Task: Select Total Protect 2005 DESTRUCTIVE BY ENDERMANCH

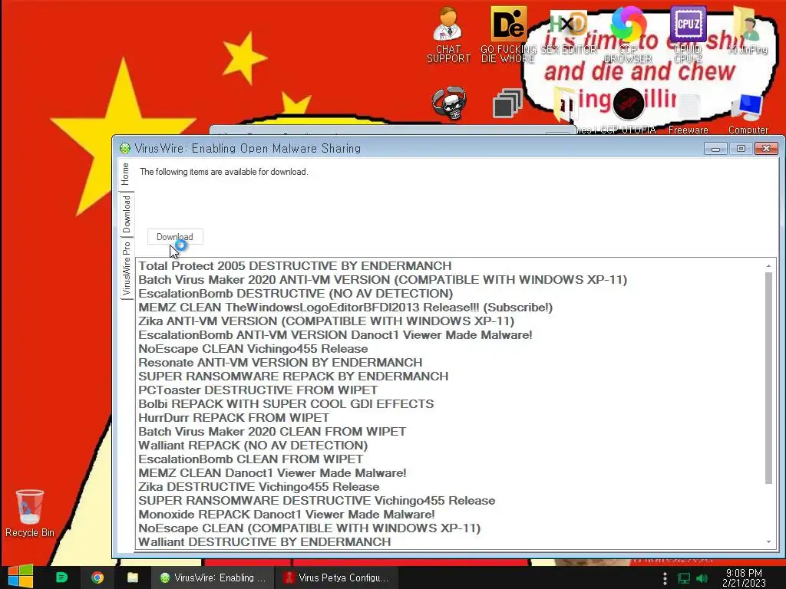Action: click(x=295, y=265)
